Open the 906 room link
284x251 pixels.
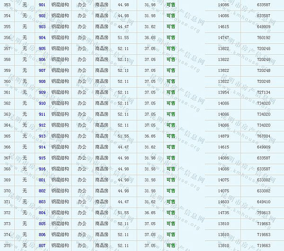click(x=42, y=60)
